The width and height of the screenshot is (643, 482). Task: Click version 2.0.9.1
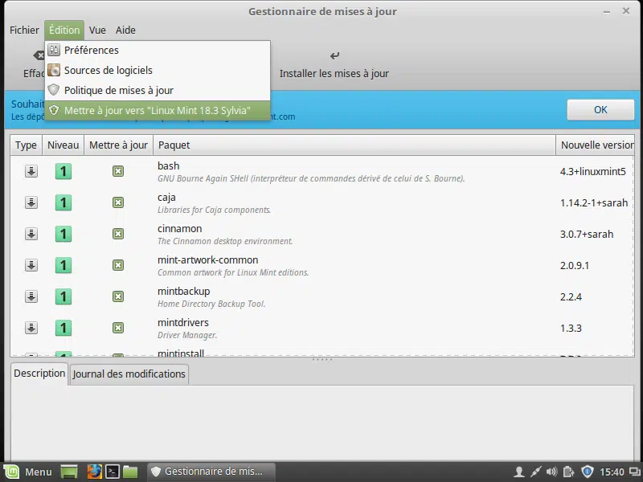[575, 266]
